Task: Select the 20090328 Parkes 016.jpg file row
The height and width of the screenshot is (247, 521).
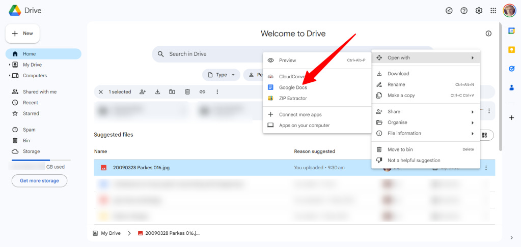Action: pyautogui.click(x=294, y=168)
